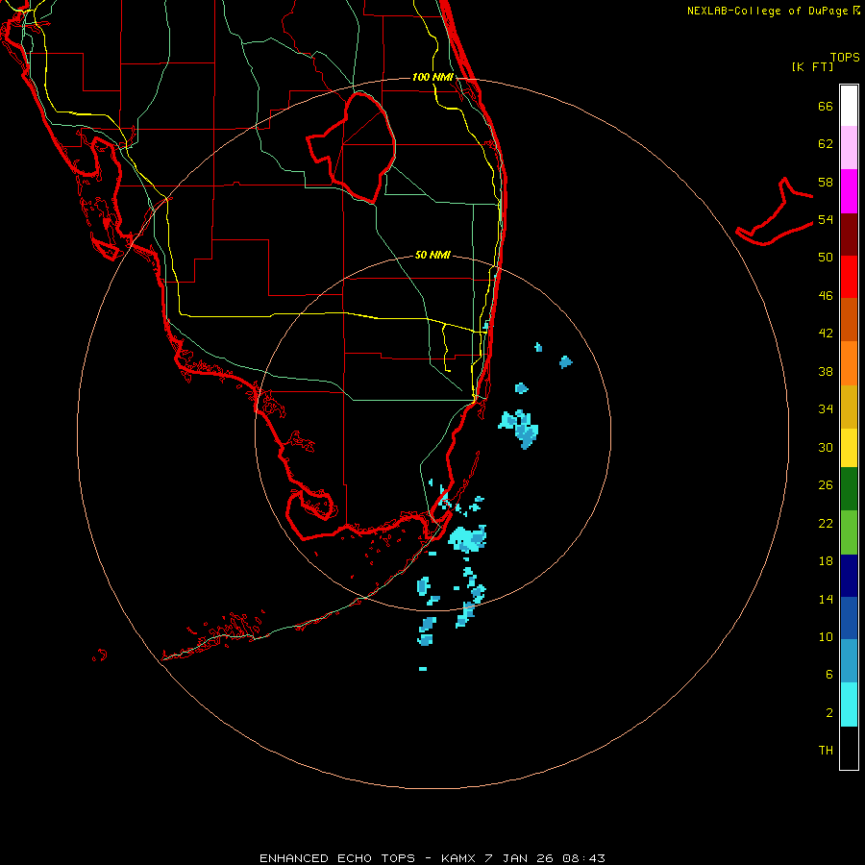Viewport: 865px width, 865px height.
Task: Click the '50' legend value label
Action: click(x=826, y=258)
